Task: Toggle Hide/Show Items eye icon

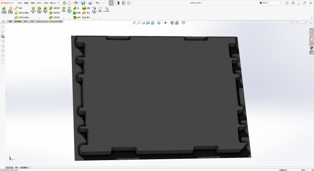Action: tap(165, 23)
